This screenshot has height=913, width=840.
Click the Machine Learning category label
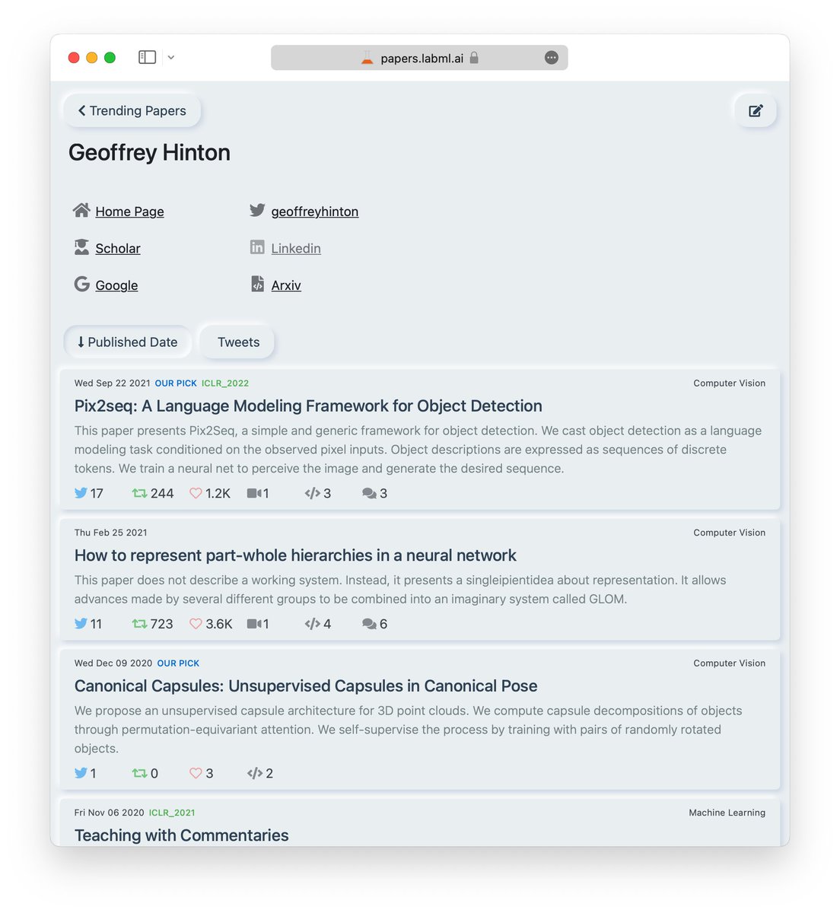tap(727, 813)
